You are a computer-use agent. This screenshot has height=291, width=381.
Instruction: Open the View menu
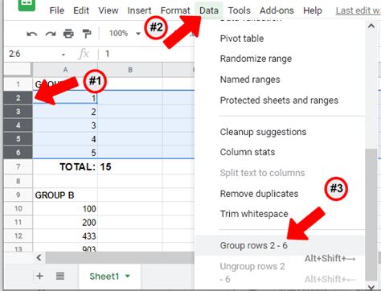pos(109,10)
